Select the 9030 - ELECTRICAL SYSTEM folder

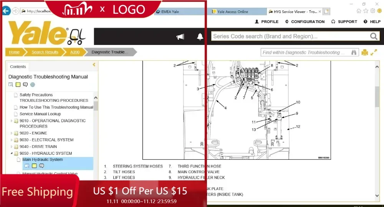[x=46, y=140]
